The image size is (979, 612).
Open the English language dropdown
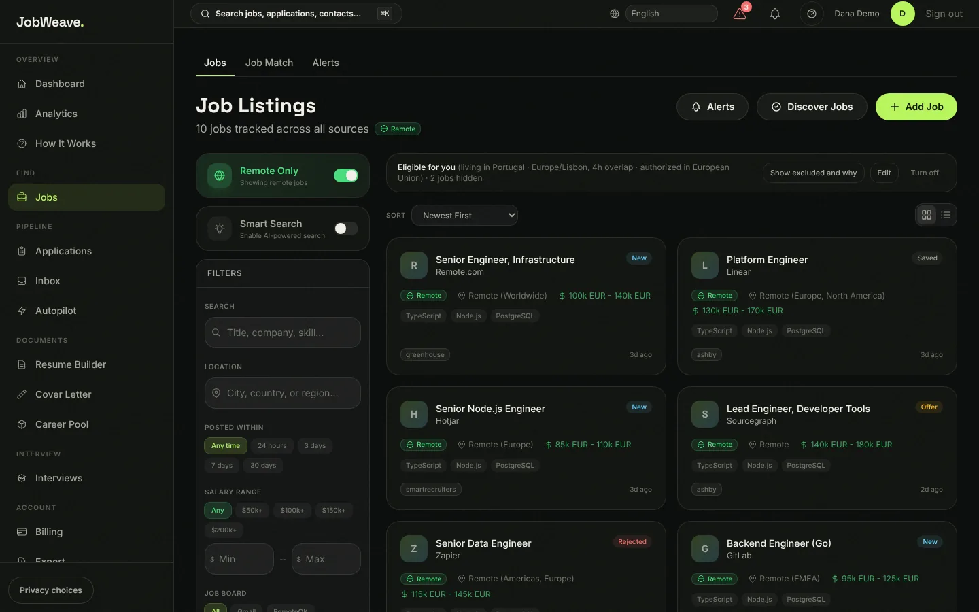[671, 14]
